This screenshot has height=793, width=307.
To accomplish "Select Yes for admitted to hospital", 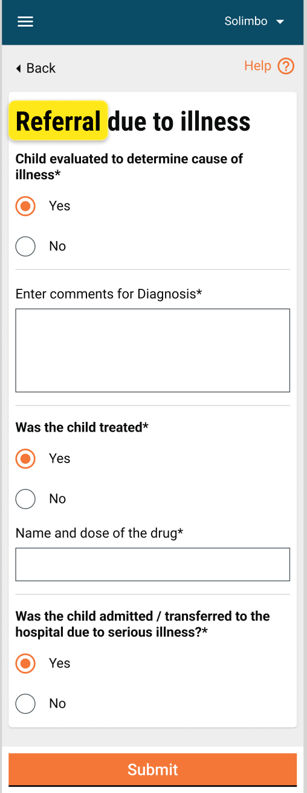I will click(25, 663).
